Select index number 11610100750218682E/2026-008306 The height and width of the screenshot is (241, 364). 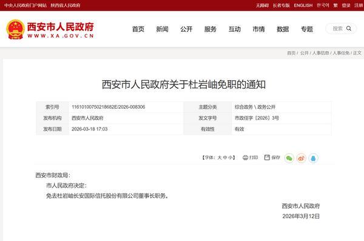pyautogui.click(x=109, y=107)
